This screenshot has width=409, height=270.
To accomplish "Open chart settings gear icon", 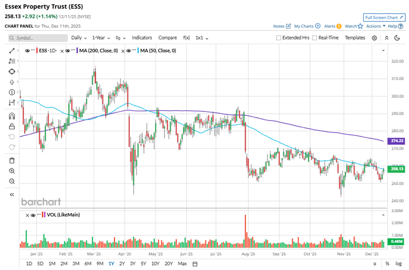I will pyautogui.click(x=374, y=38).
